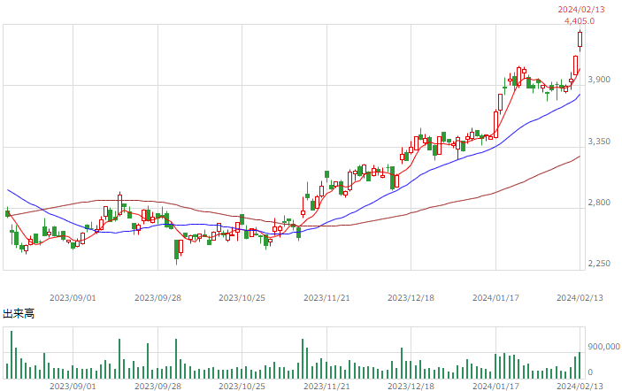The image size is (622, 391).
Task: Select the 2023/10/25 date on price axis
Action: click(242, 298)
